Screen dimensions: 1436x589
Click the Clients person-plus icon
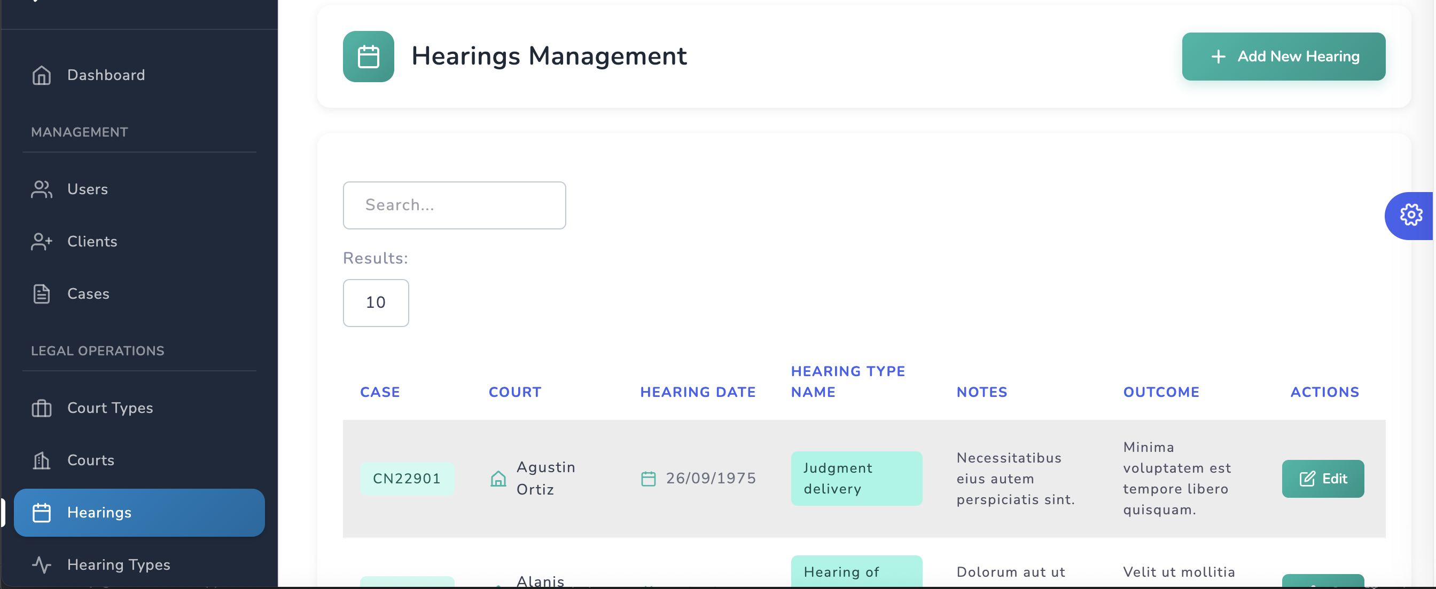(x=41, y=242)
